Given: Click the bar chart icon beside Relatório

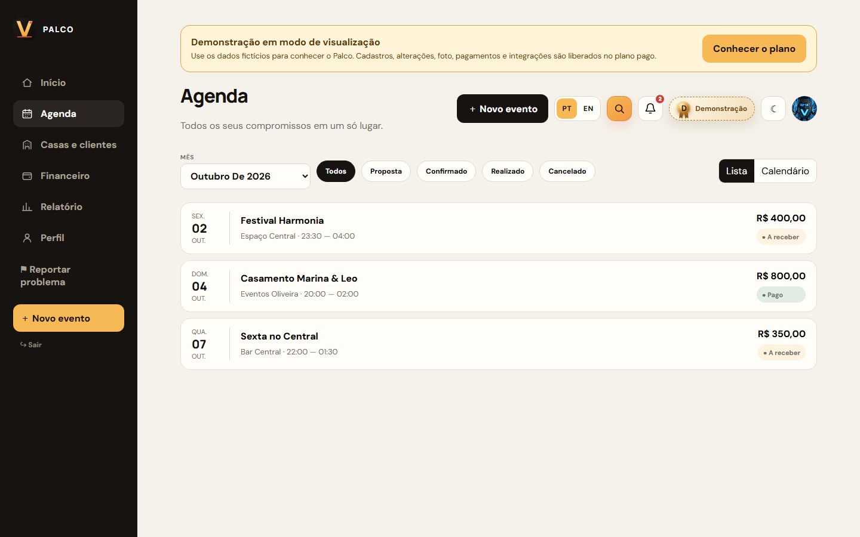Looking at the screenshot, I should [x=27, y=207].
